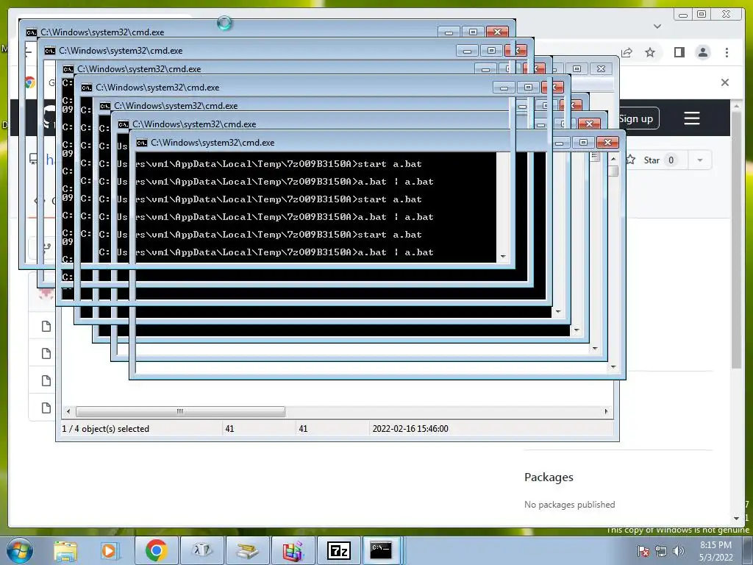Switch to Chrome via taskbar icon

coord(157,550)
